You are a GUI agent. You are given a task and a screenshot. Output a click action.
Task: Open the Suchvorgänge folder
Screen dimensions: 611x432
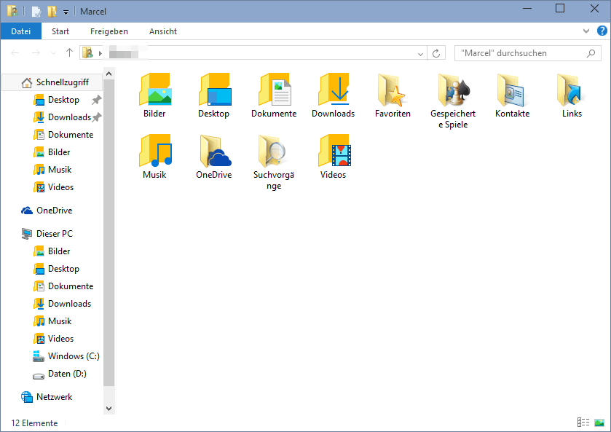[274, 156]
